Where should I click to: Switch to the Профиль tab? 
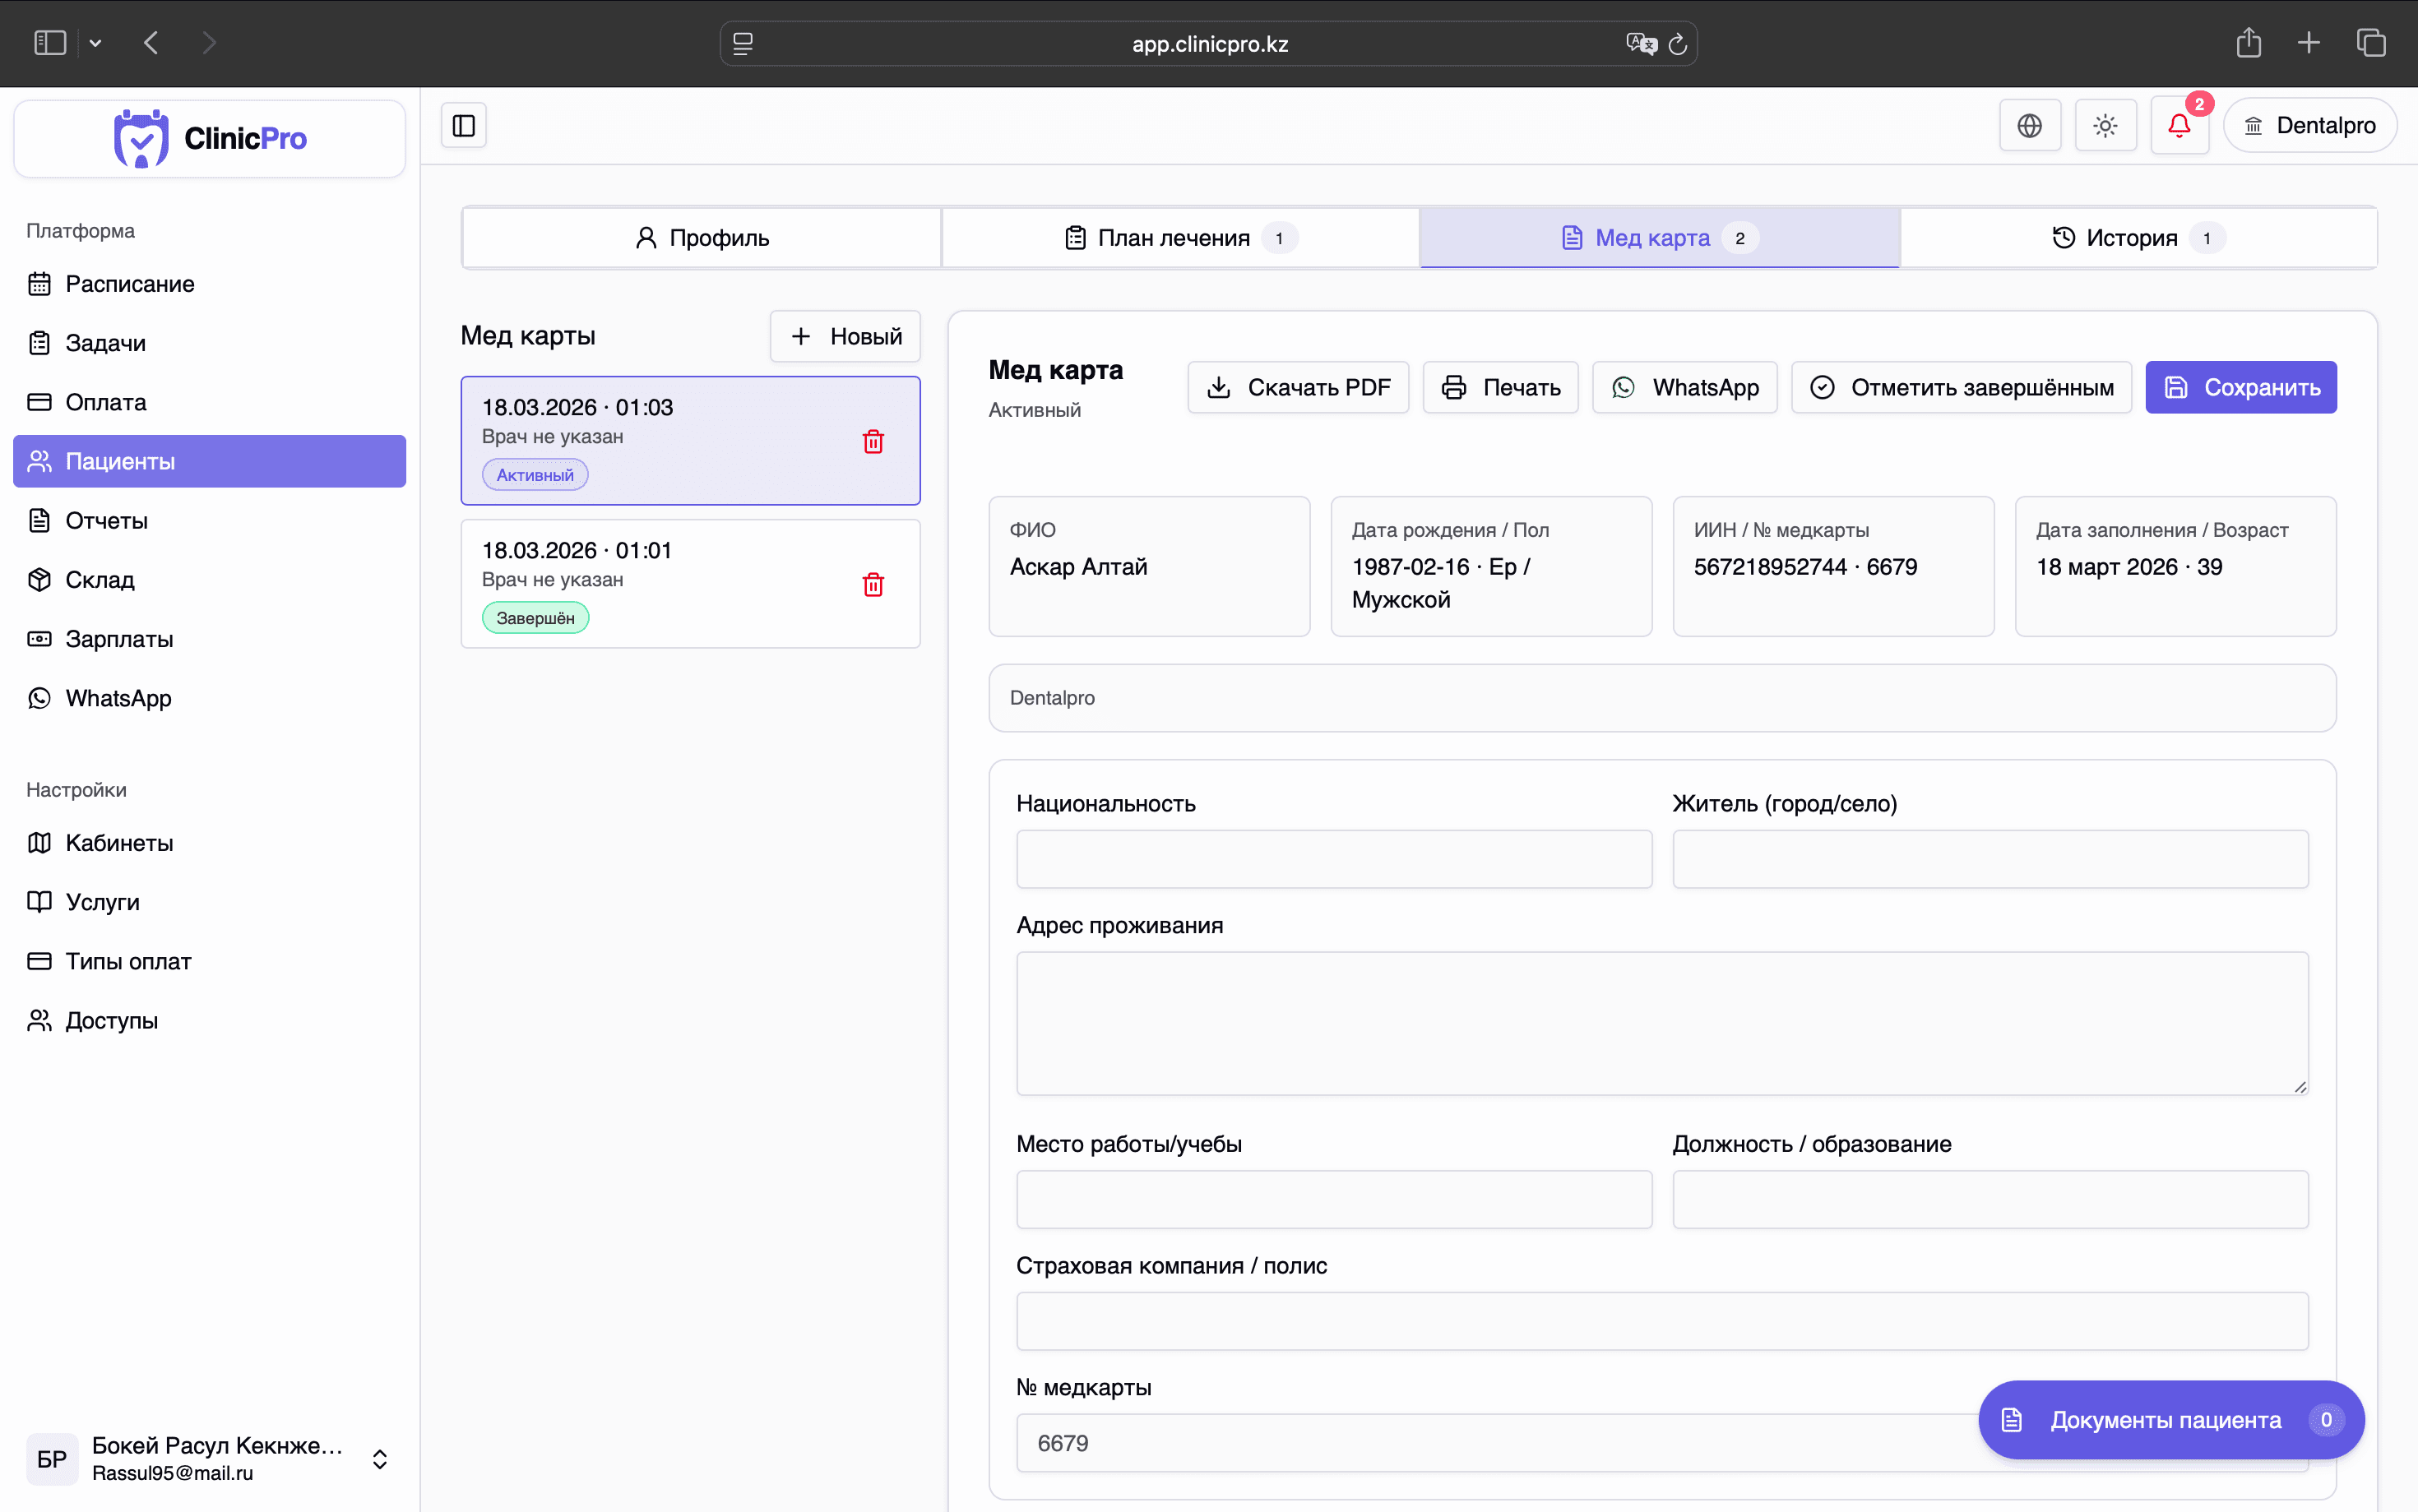click(x=701, y=237)
